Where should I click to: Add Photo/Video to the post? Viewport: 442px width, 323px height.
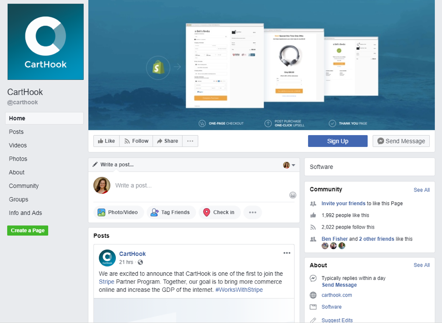click(x=118, y=212)
